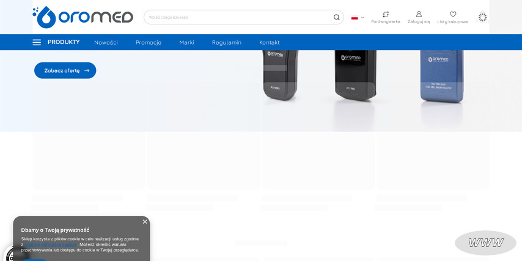Screen dimensions: 522x261
Task: Click the round WWW badge
Action: click(x=485, y=243)
